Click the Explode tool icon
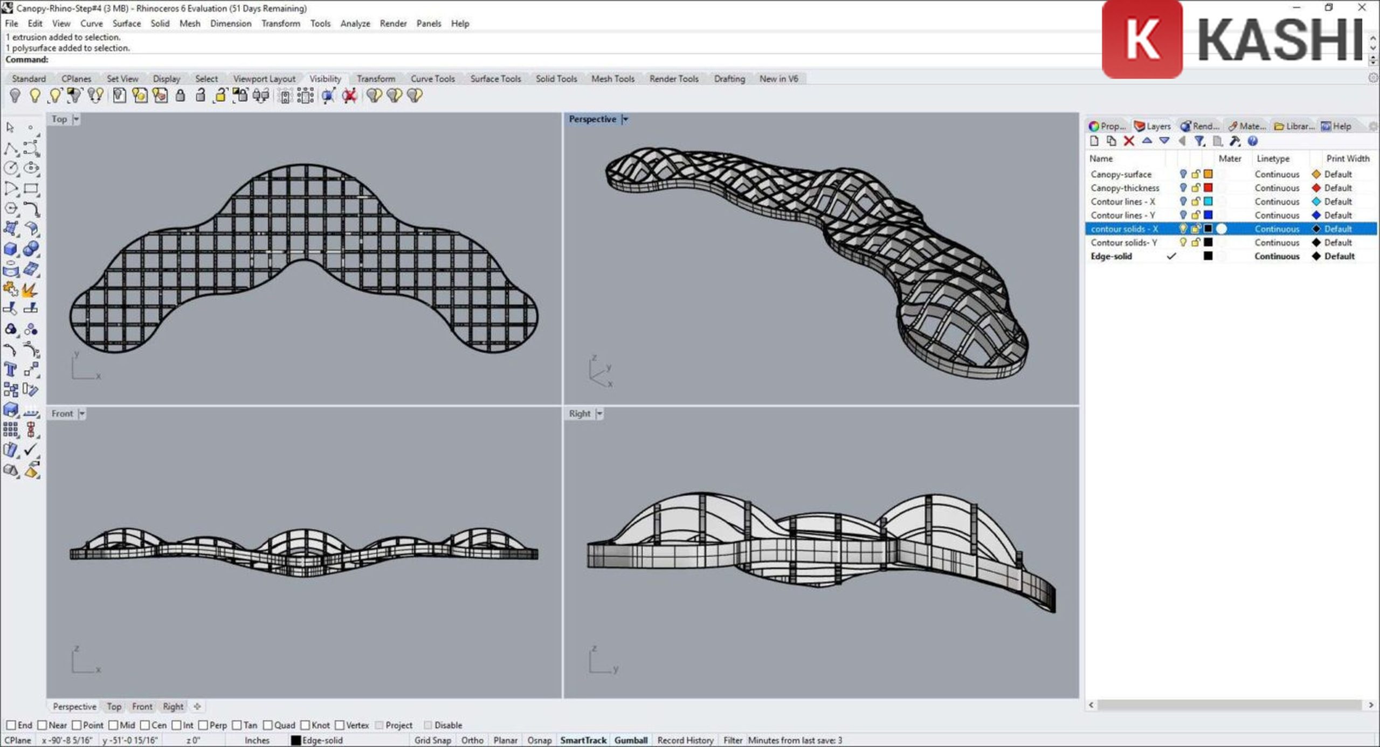1380x747 pixels. (x=30, y=290)
